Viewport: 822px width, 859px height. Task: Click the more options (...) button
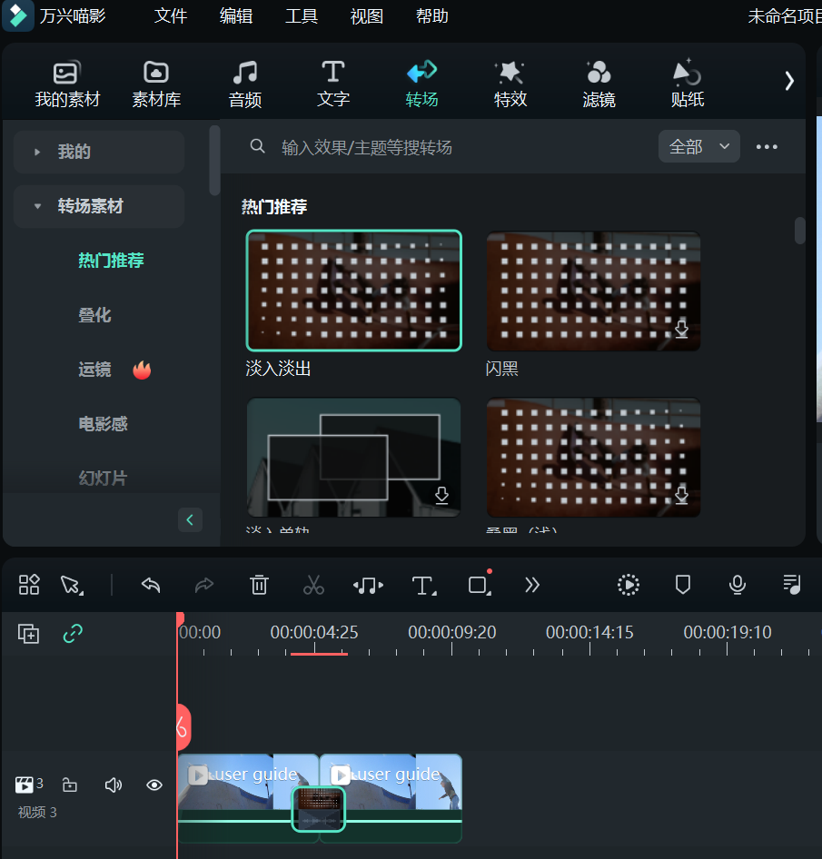pos(767,146)
